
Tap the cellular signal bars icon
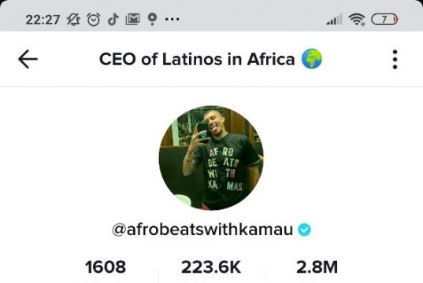pyautogui.click(x=334, y=20)
